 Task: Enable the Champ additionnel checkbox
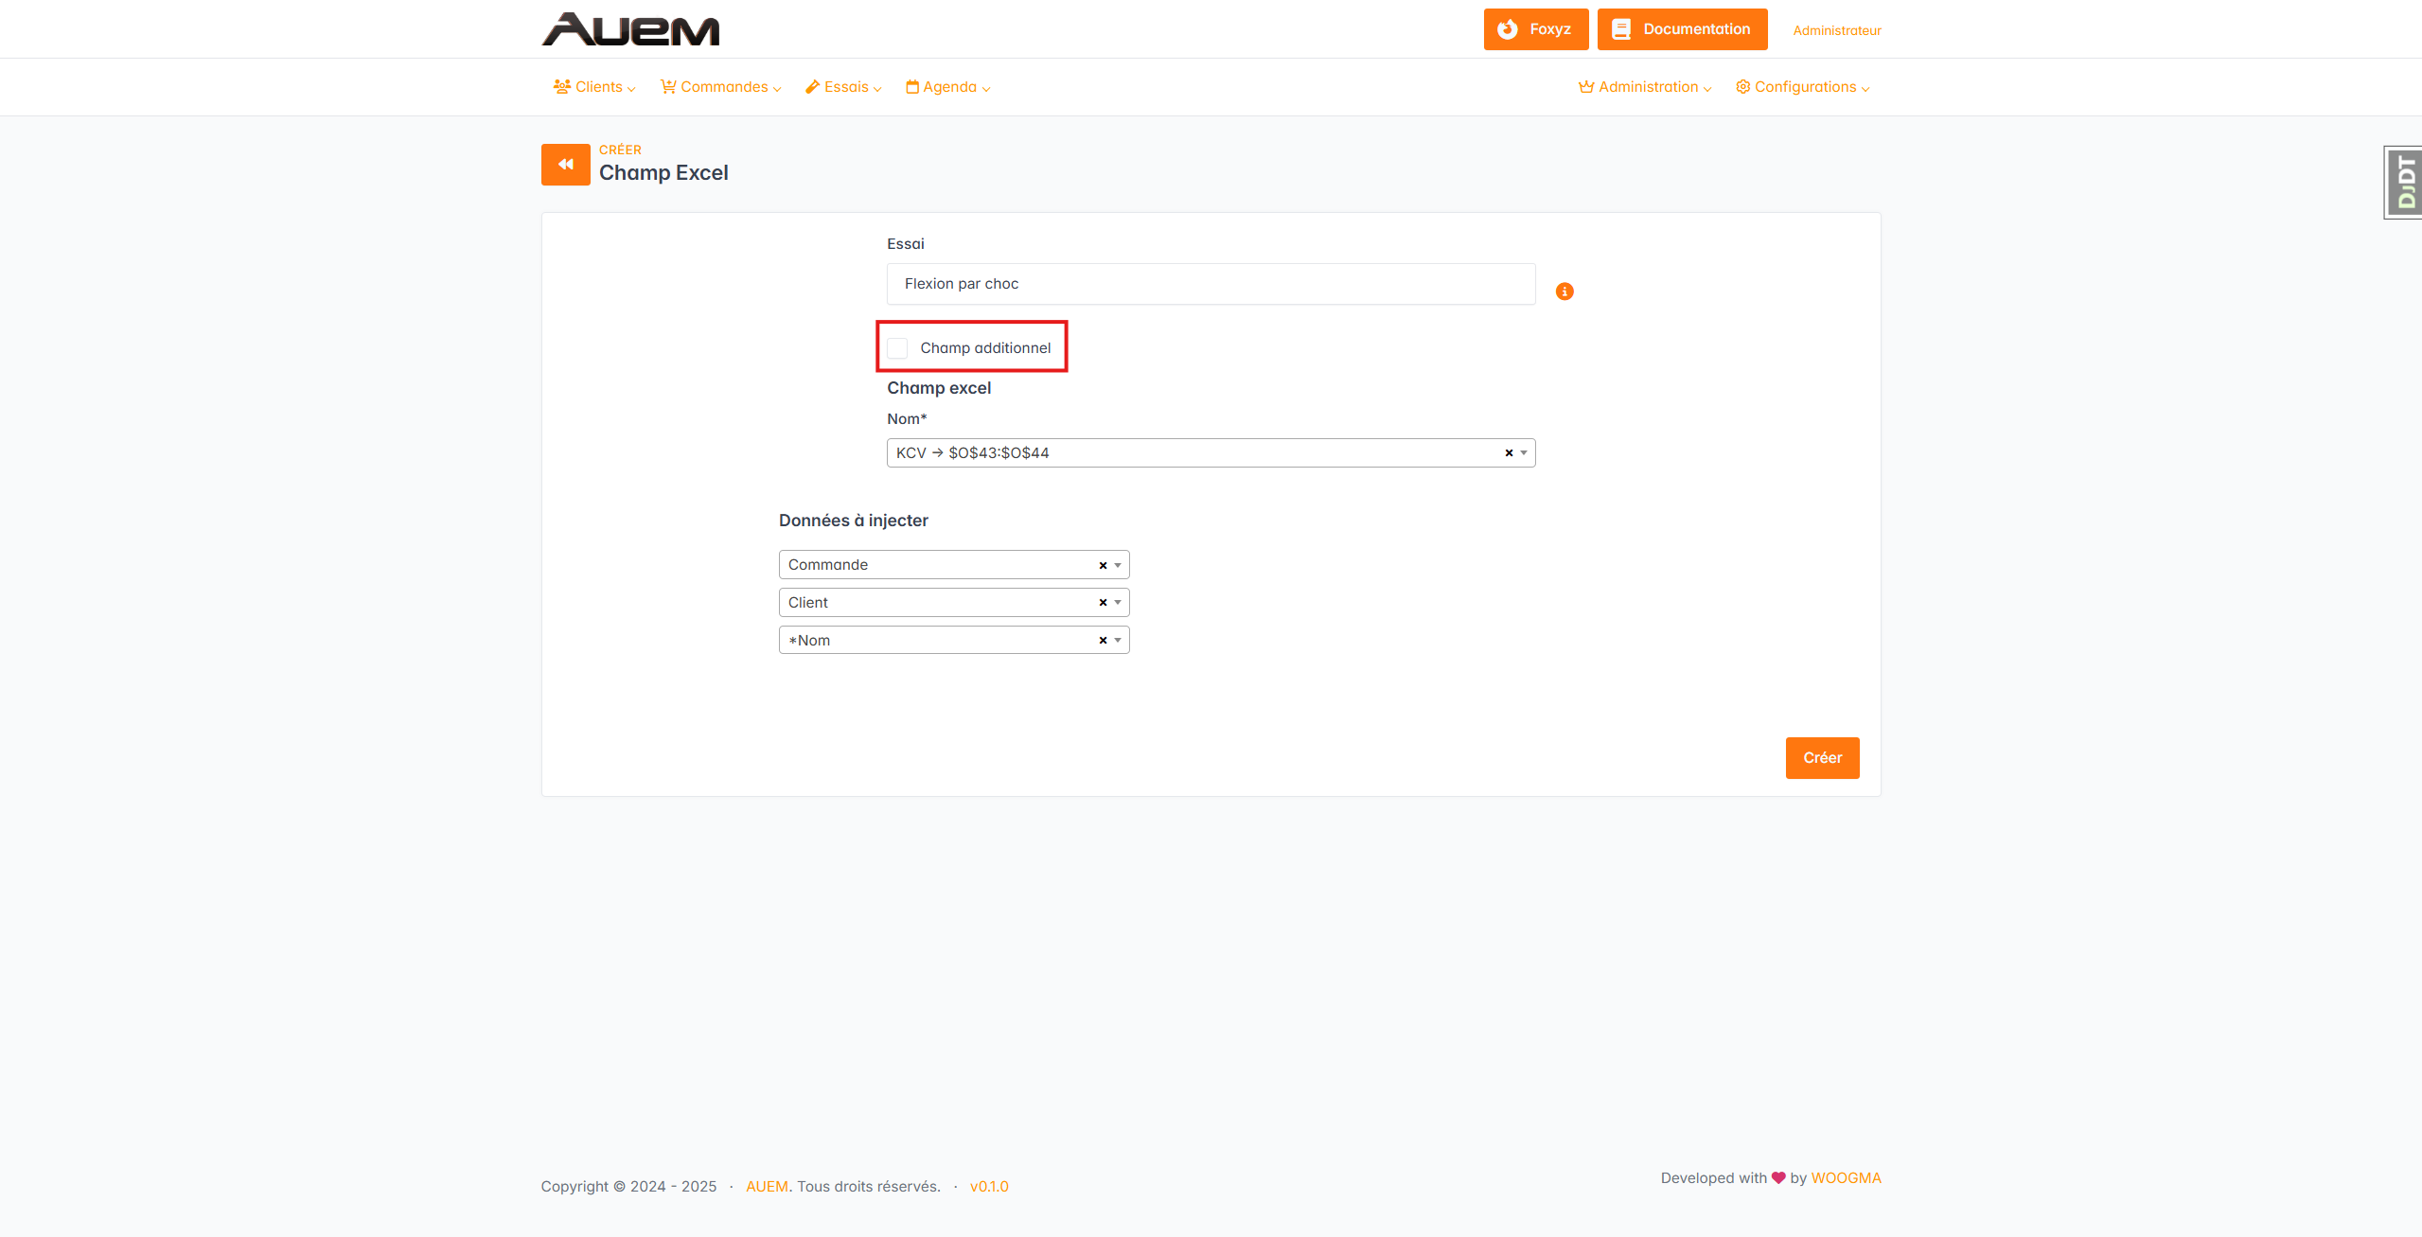tap(897, 348)
